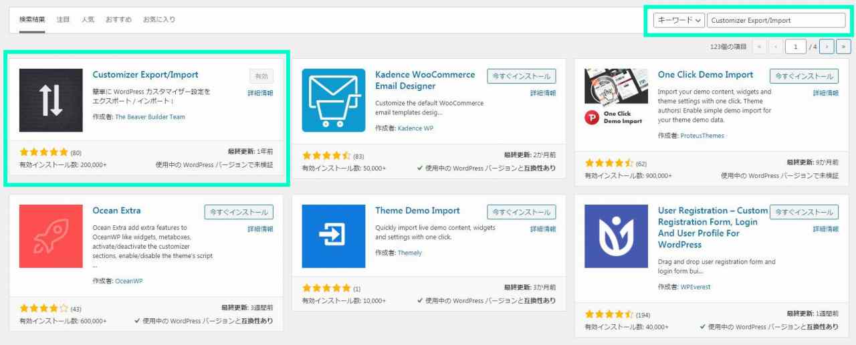Open the WPEverest author link
This screenshot has height=345, width=856.
coord(695,287)
